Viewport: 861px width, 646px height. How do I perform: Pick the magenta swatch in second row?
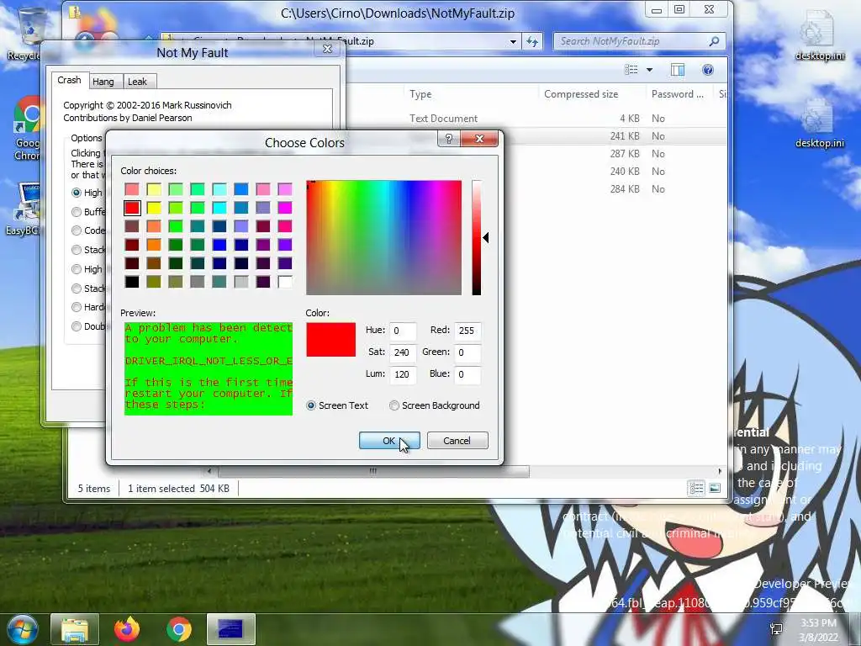pyautogui.click(x=285, y=208)
